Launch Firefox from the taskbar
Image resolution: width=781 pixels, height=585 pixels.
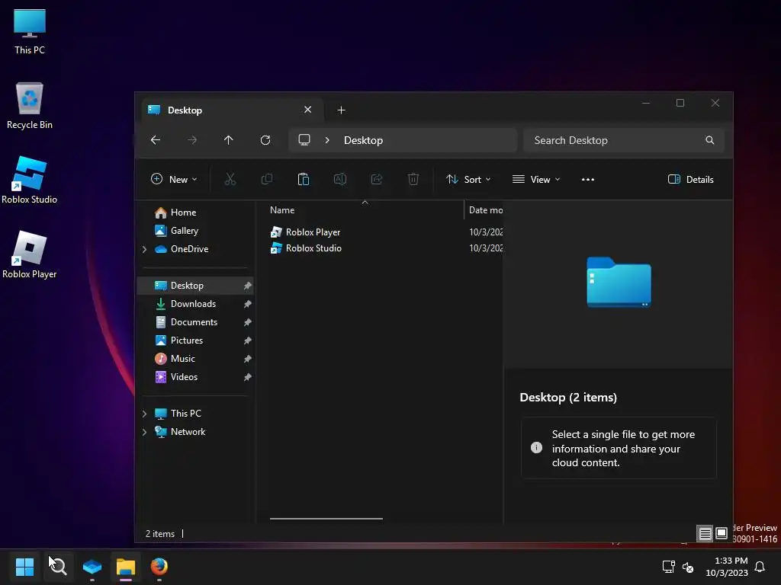pos(159,567)
